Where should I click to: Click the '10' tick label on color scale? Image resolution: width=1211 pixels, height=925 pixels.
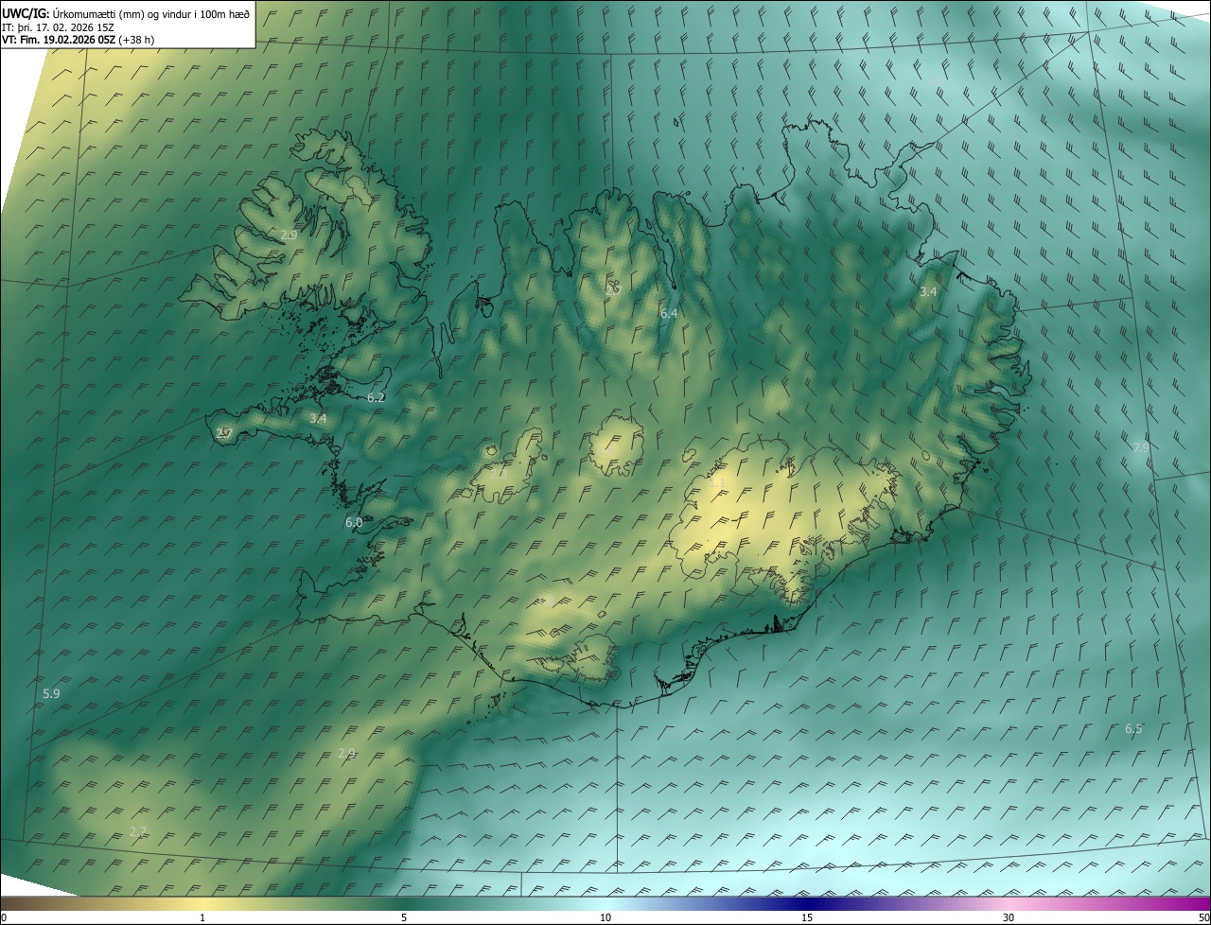(x=605, y=917)
